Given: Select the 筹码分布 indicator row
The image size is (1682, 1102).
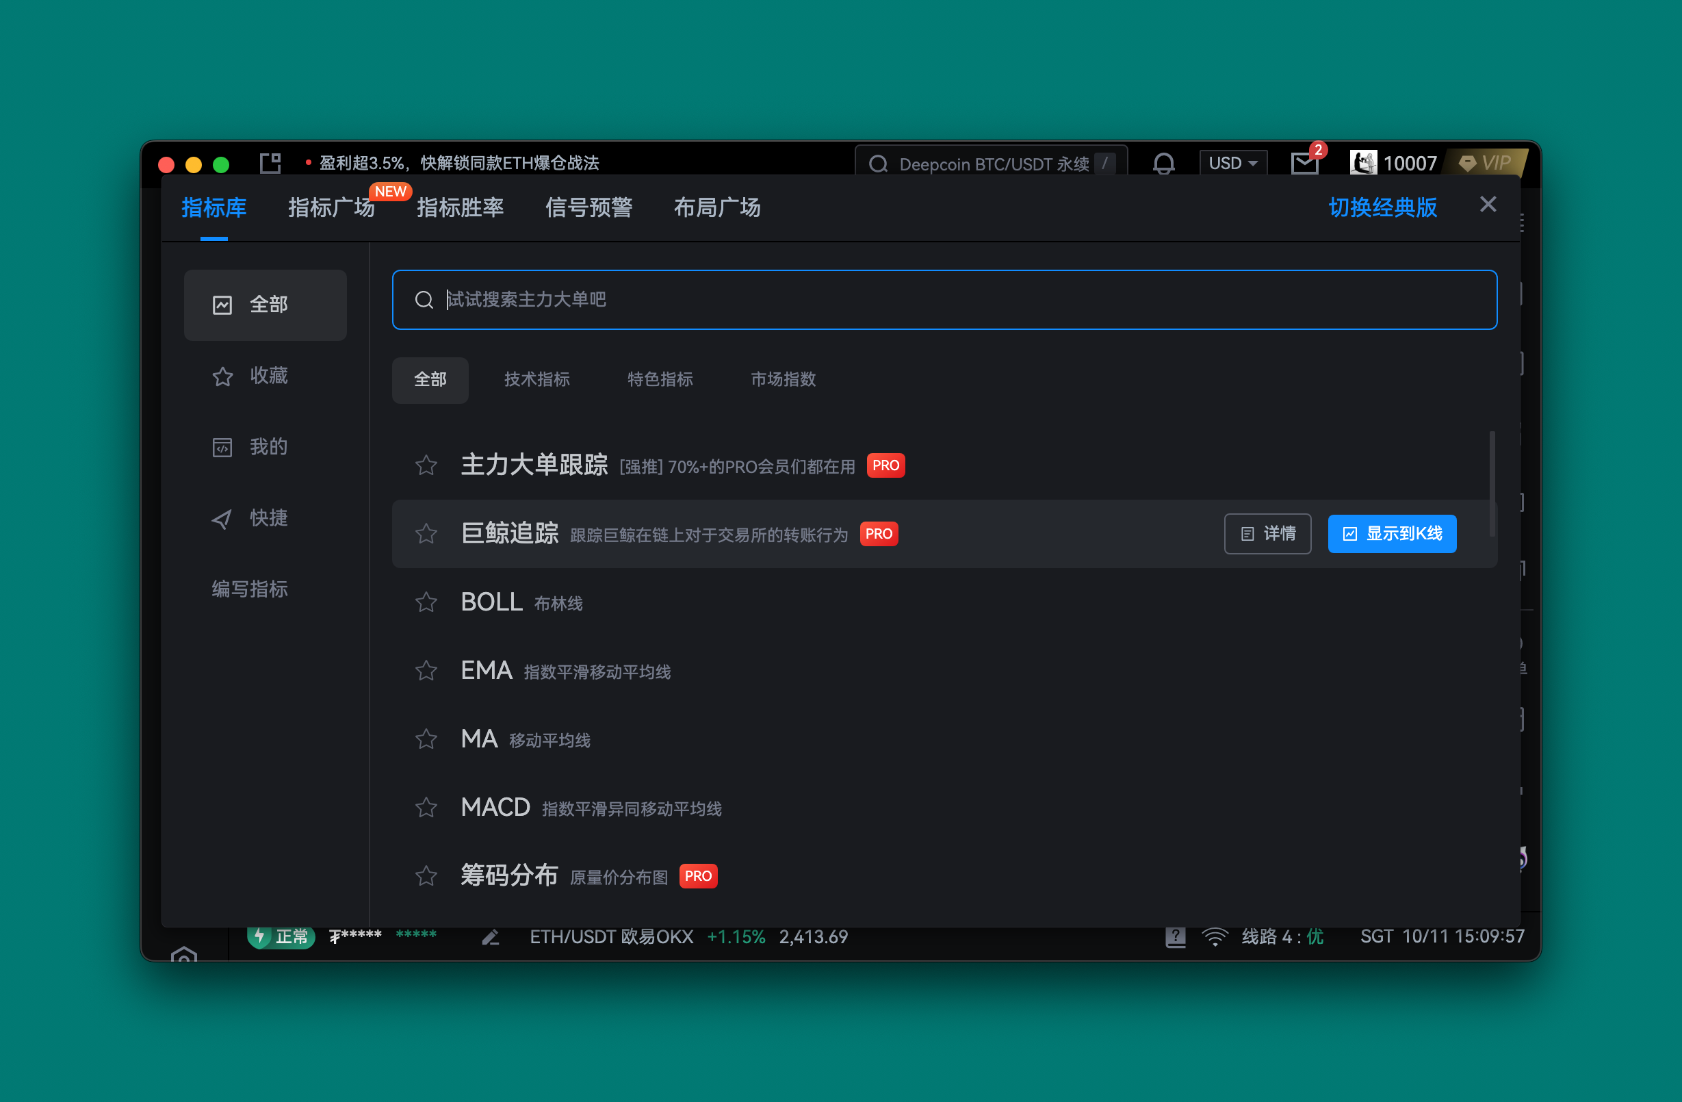Looking at the screenshot, I should [945, 877].
